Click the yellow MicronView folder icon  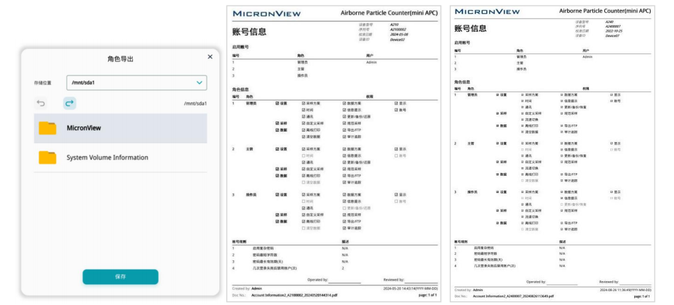coord(47,128)
